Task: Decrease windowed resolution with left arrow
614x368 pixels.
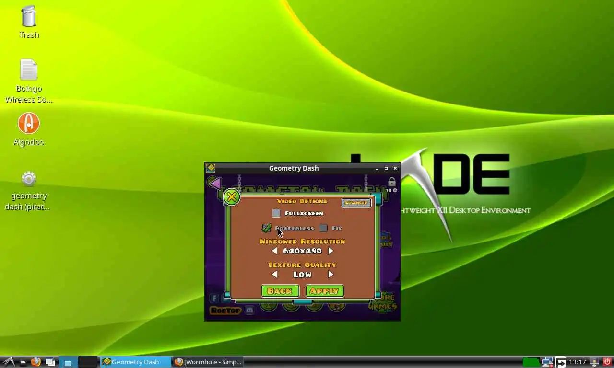Action: tap(274, 251)
